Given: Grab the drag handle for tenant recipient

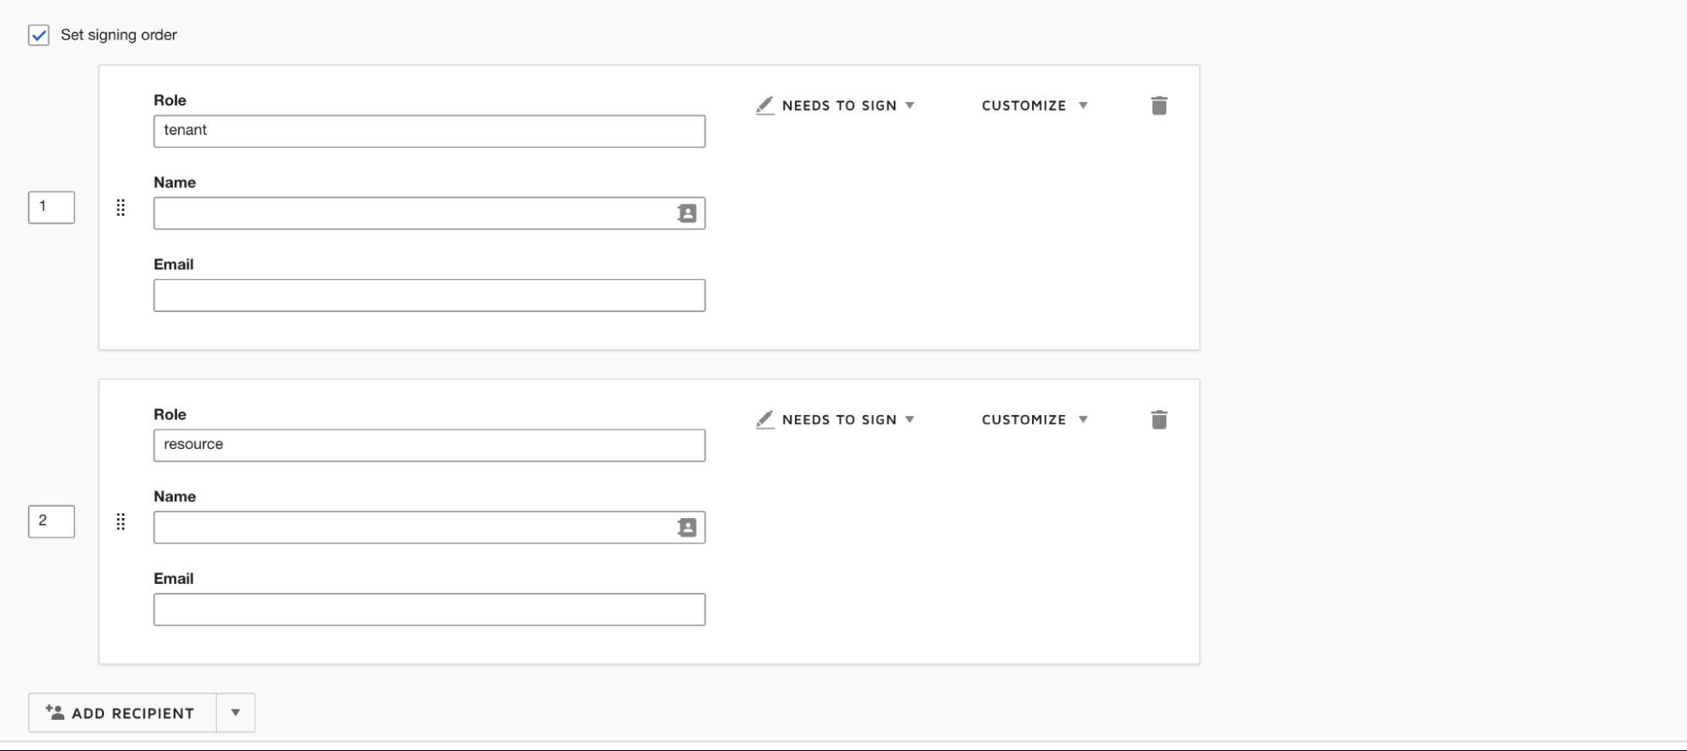Looking at the screenshot, I should point(121,208).
